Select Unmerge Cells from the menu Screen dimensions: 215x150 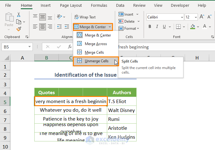point(96,61)
